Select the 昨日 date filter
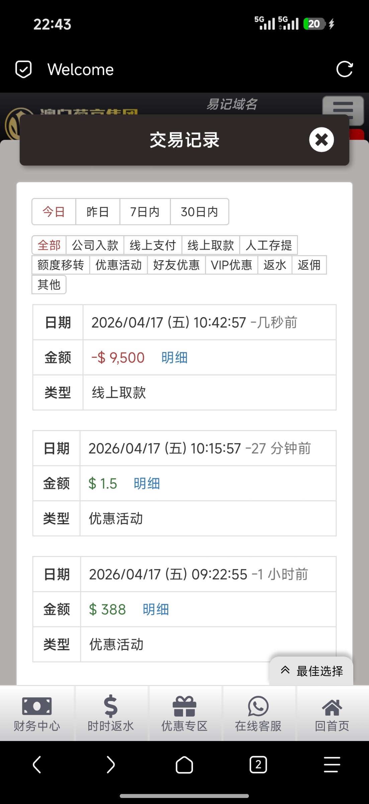369x804 pixels. pos(98,212)
